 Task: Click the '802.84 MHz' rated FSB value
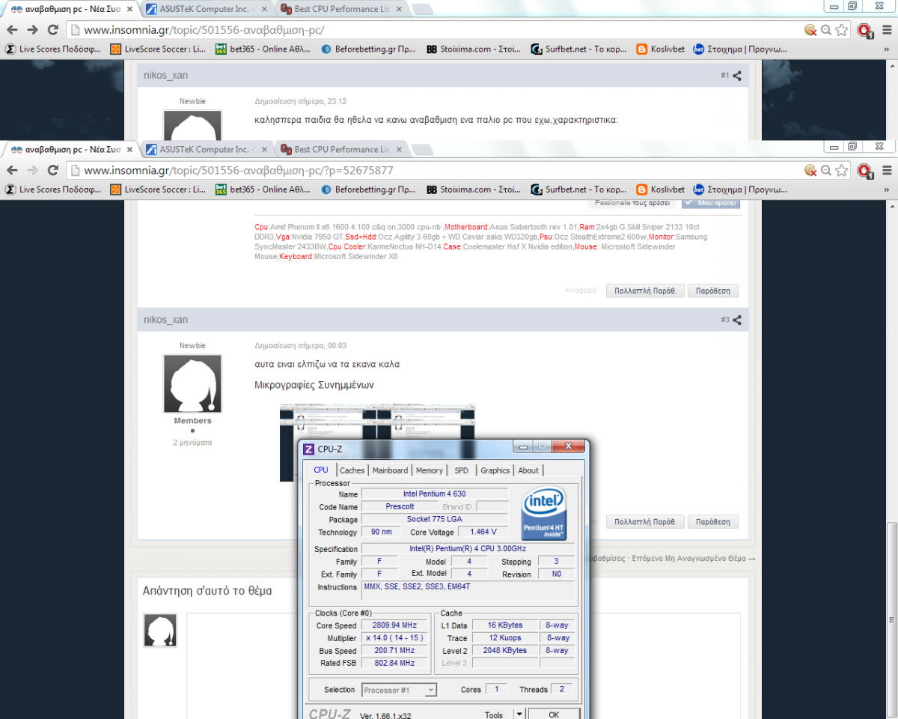coord(394,663)
